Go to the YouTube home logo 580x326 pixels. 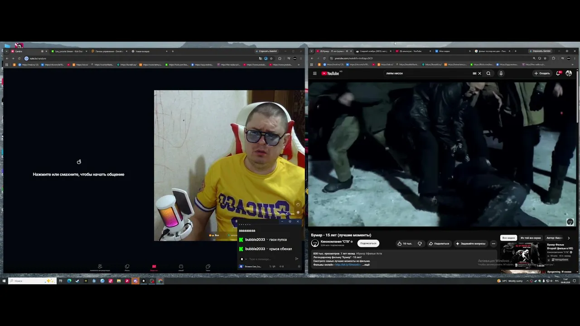(330, 73)
